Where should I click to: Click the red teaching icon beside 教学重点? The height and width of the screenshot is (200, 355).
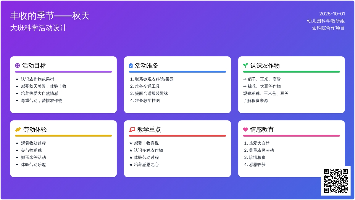[132, 129]
